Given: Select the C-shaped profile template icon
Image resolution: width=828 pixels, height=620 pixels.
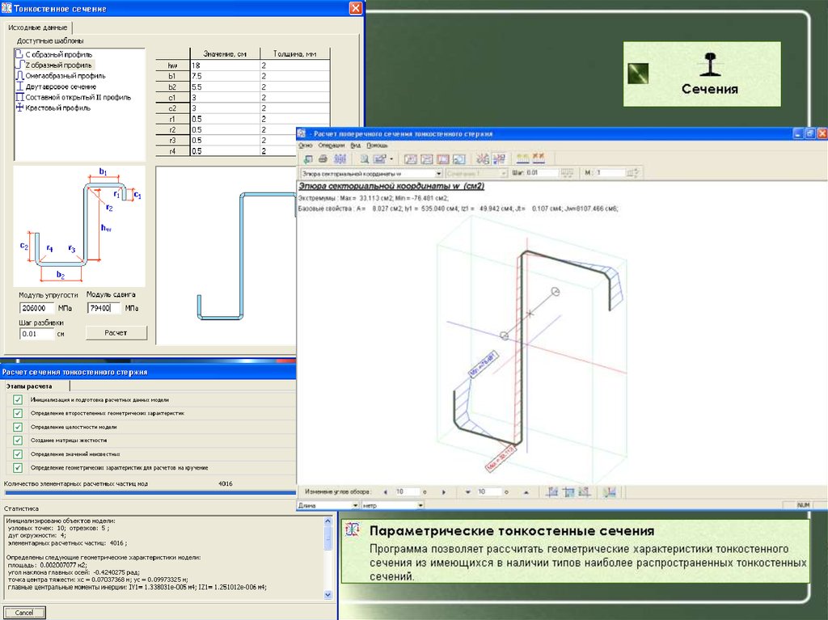Looking at the screenshot, I should point(19,53).
